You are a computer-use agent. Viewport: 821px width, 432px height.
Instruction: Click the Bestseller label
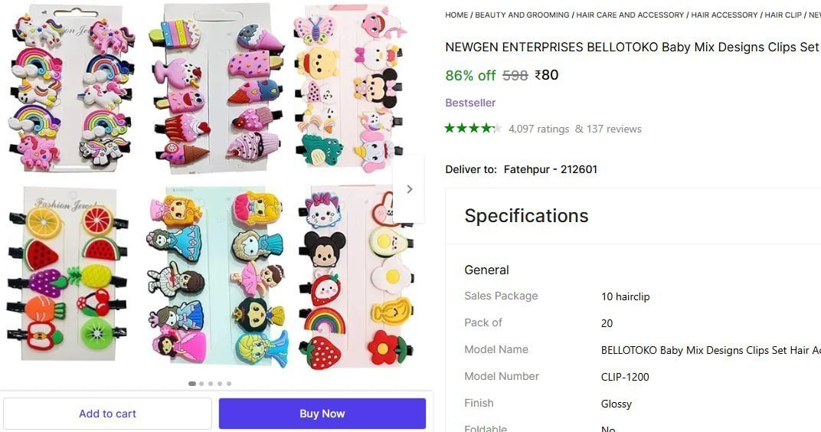coord(470,103)
